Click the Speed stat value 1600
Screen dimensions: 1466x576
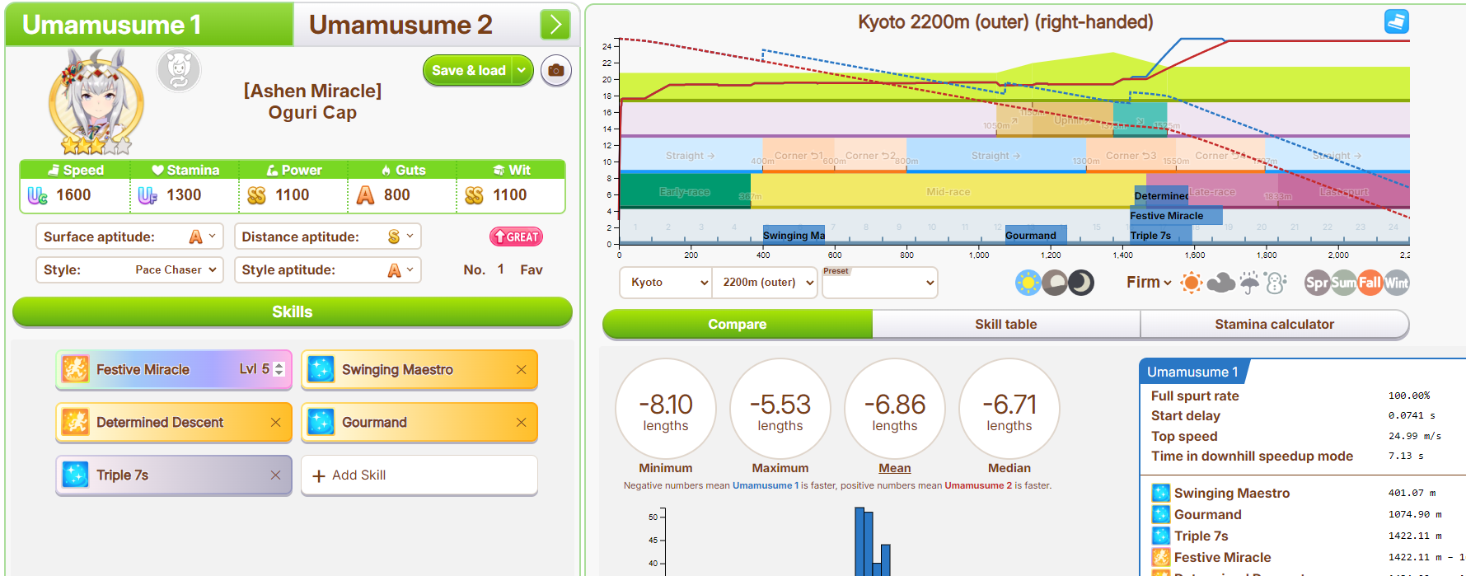(x=73, y=195)
